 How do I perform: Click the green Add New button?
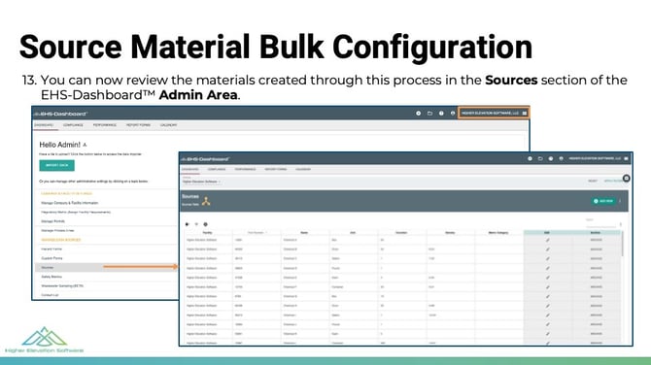(603, 201)
